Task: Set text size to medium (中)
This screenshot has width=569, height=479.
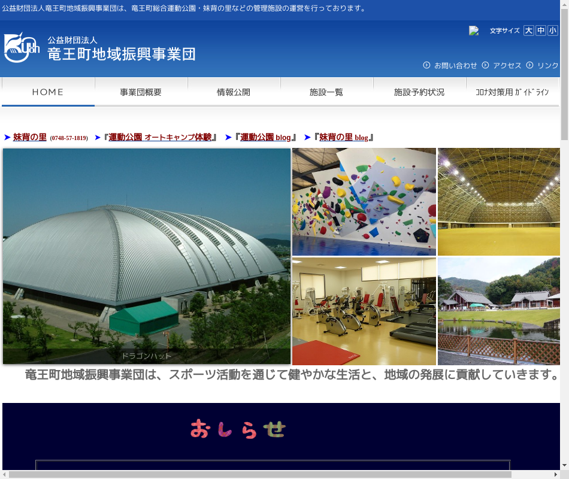Action: [x=541, y=31]
